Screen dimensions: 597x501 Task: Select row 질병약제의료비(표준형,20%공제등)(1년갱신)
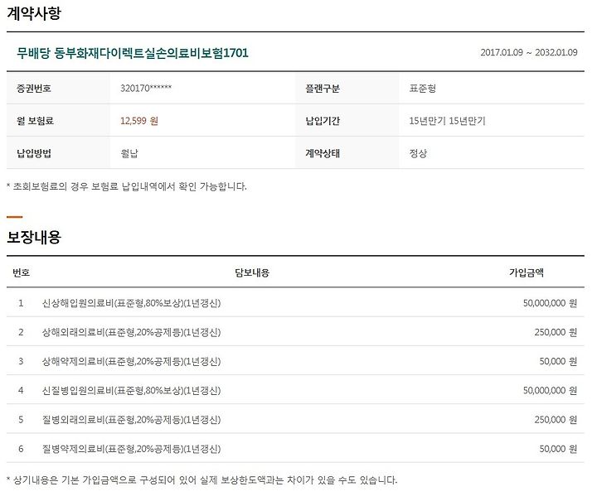coord(295,449)
